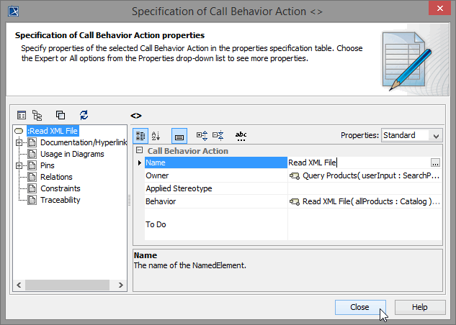Select Usage in Diagrams in the tree
Screen dimensions: 456x325
[x=72, y=154]
